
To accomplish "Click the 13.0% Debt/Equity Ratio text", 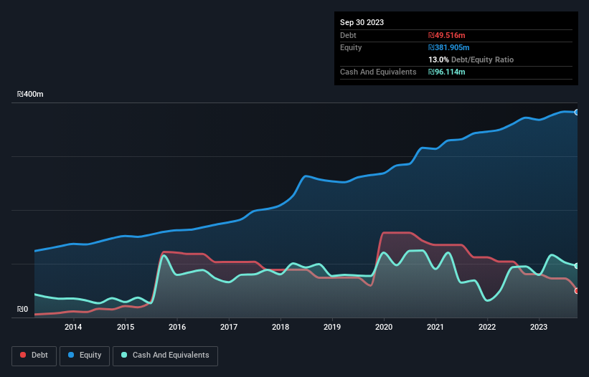I will [x=471, y=59].
